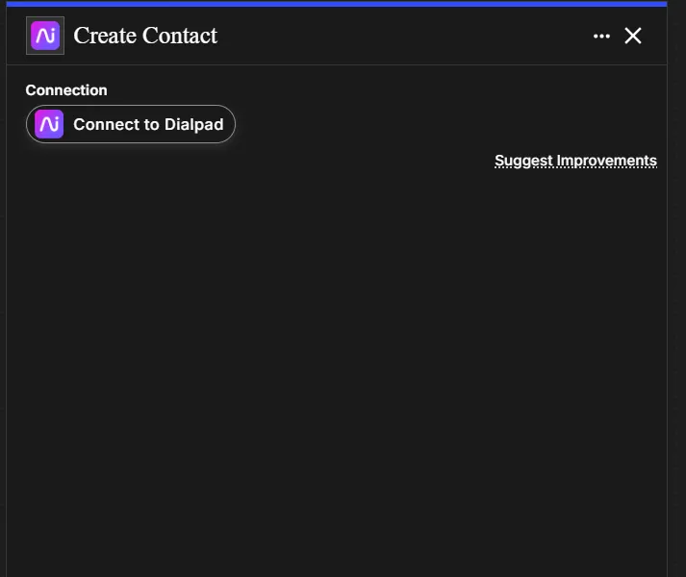Click the Dialpad logo inside Connect button
The width and height of the screenshot is (686, 577).
[49, 124]
